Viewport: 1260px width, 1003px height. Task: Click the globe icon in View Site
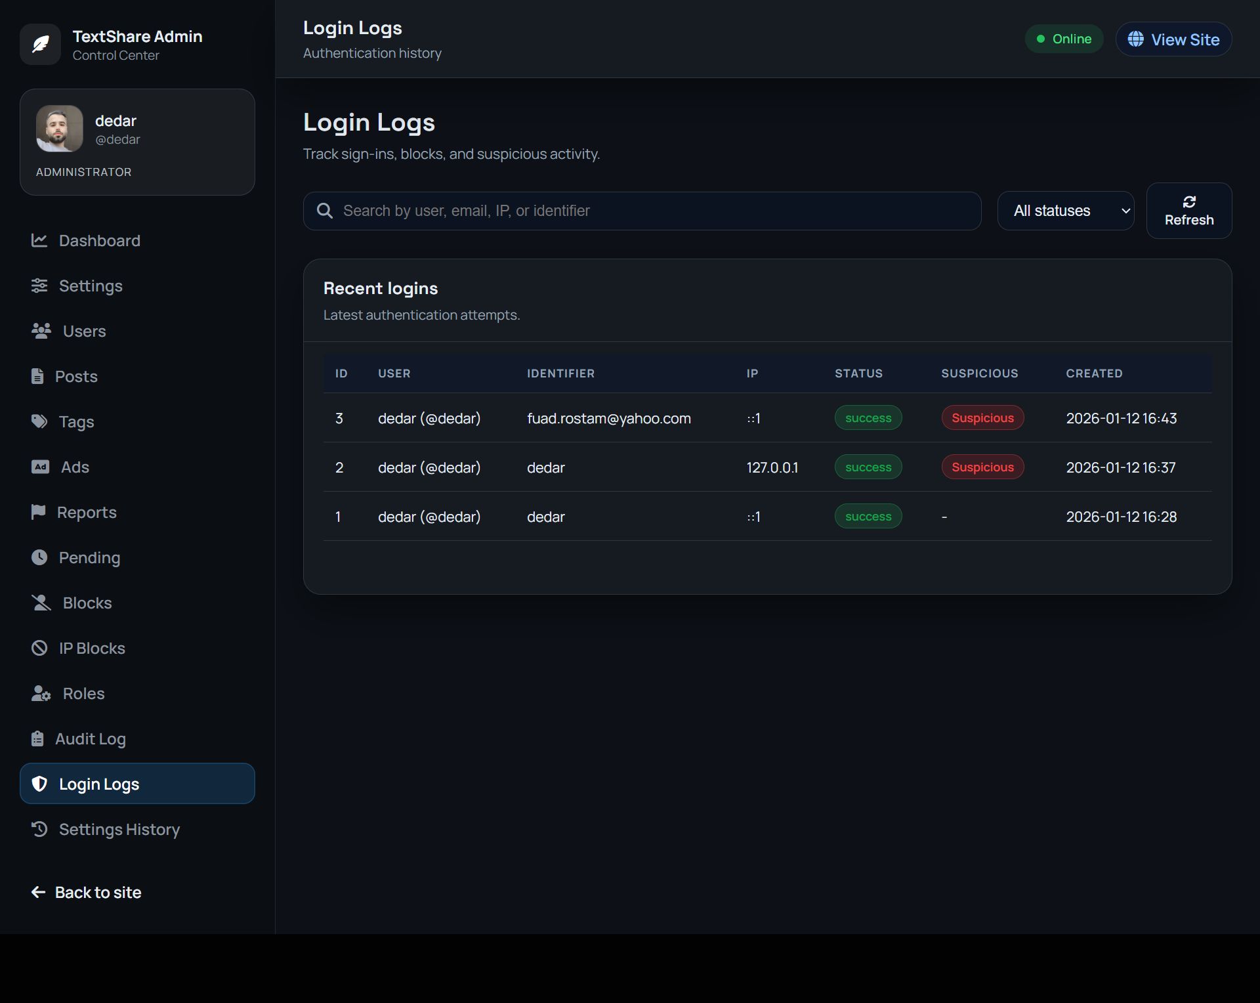(1135, 39)
